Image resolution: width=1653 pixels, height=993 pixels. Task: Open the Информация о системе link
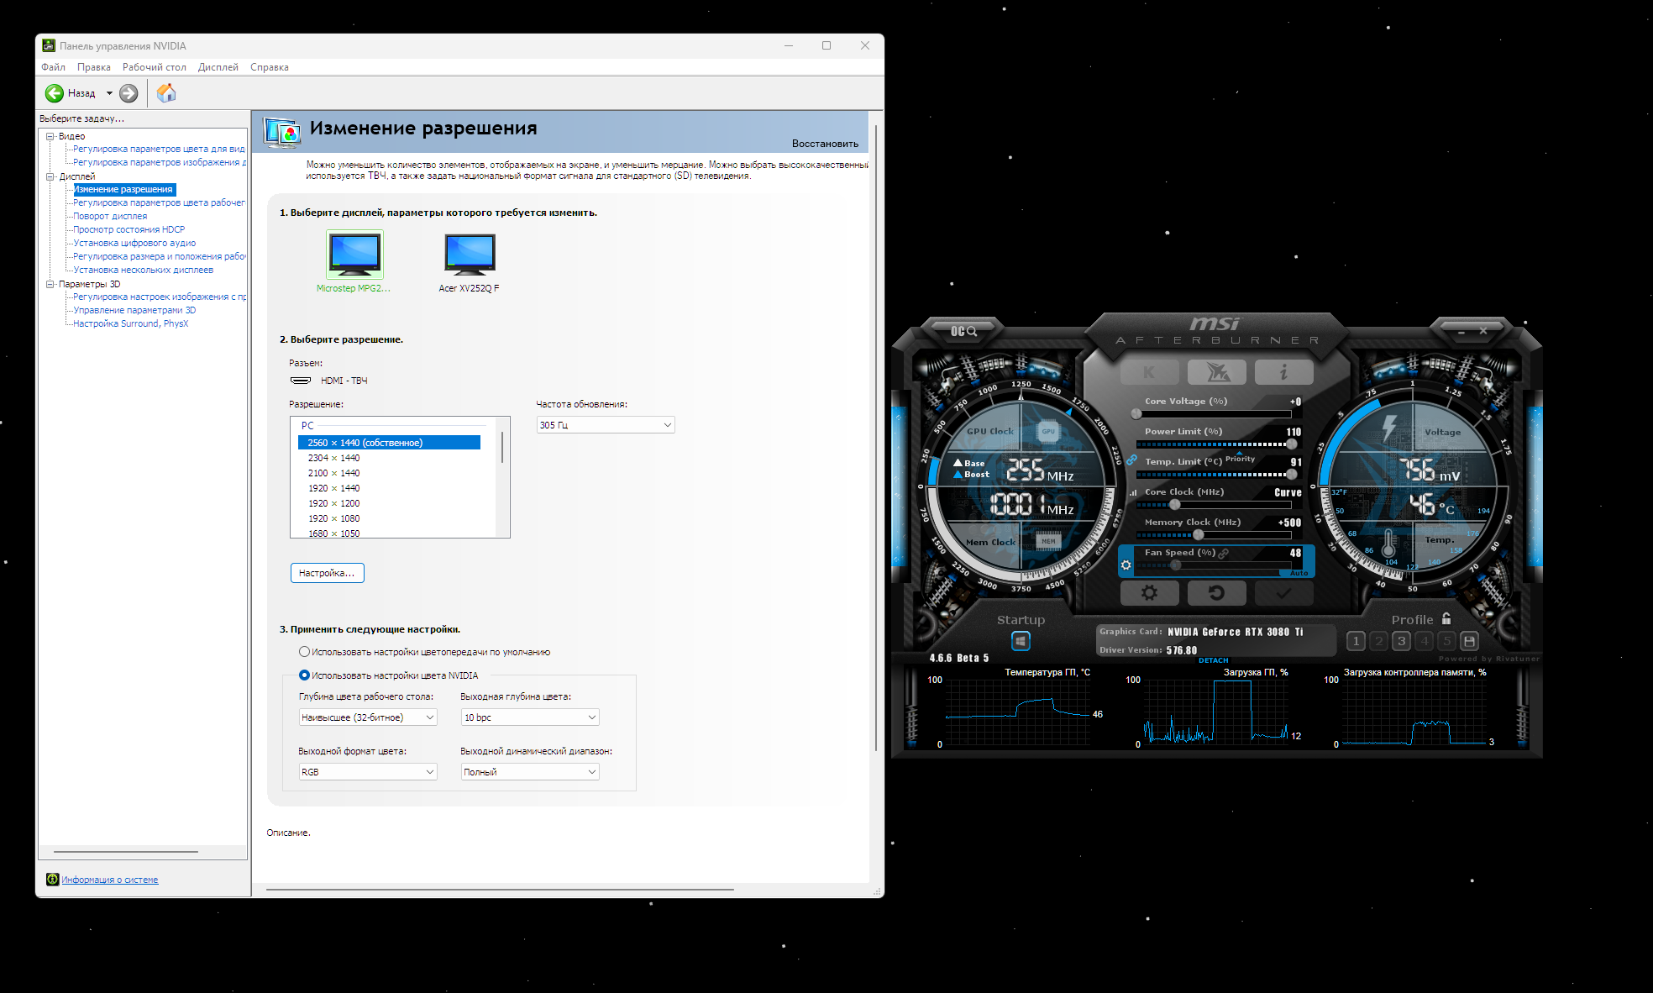(x=109, y=880)
